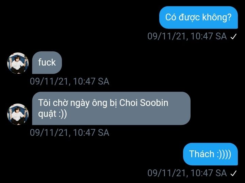Image resolution: width=245 pixels, height=183 pixels.
Task: Open profile avatar beside Choi Soobin message
Action: [x=18, y=114]
